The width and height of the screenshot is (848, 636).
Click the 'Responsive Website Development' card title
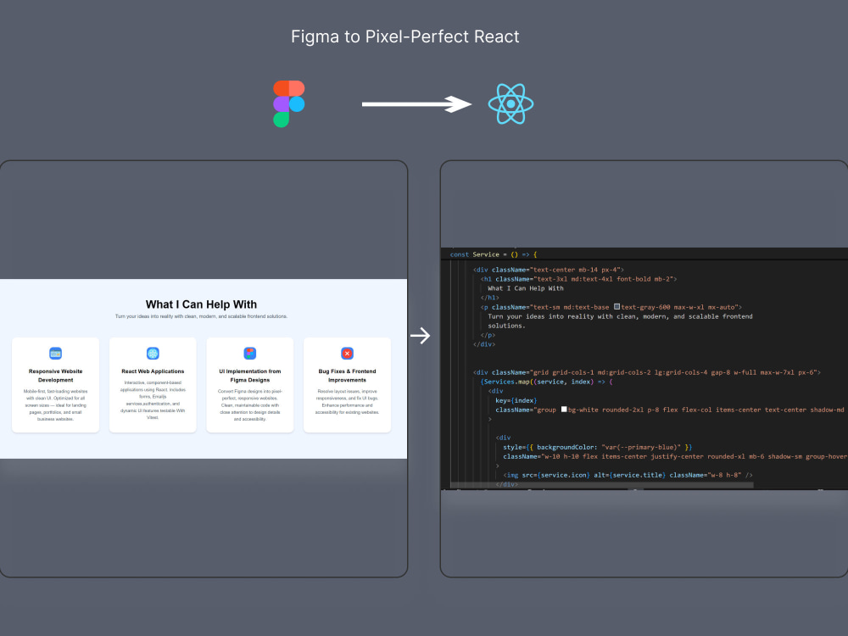[x=56, y=376]
